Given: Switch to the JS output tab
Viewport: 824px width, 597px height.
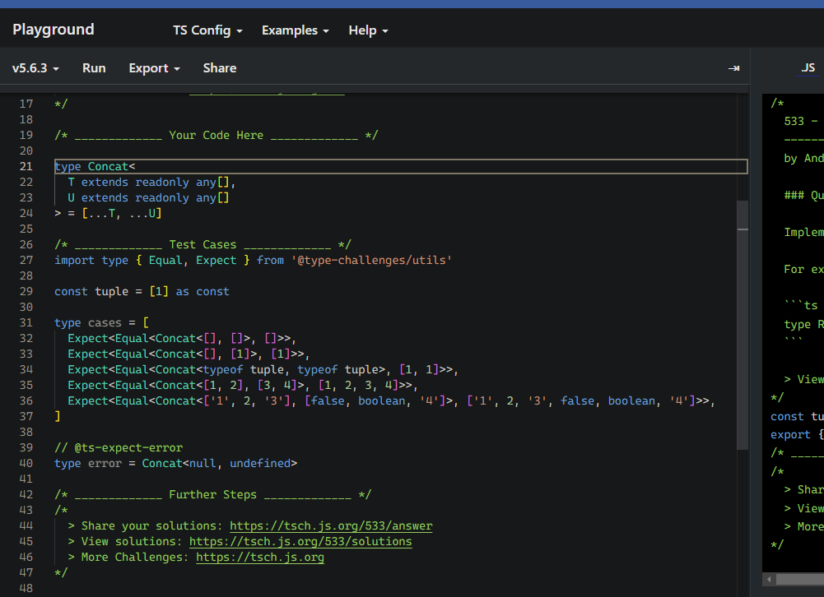Looking at the screenshot, I should coord(808,68).
